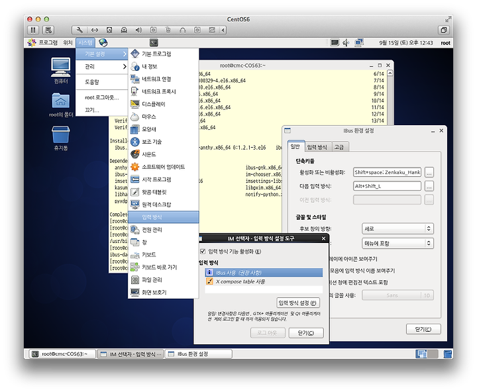Open 사운드 sound preferences item

(x=164, y=154)
